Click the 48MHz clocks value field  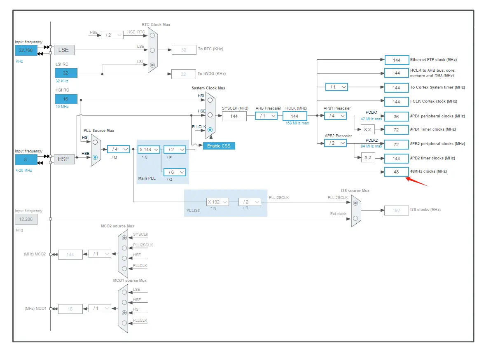[x=397, y=172]
